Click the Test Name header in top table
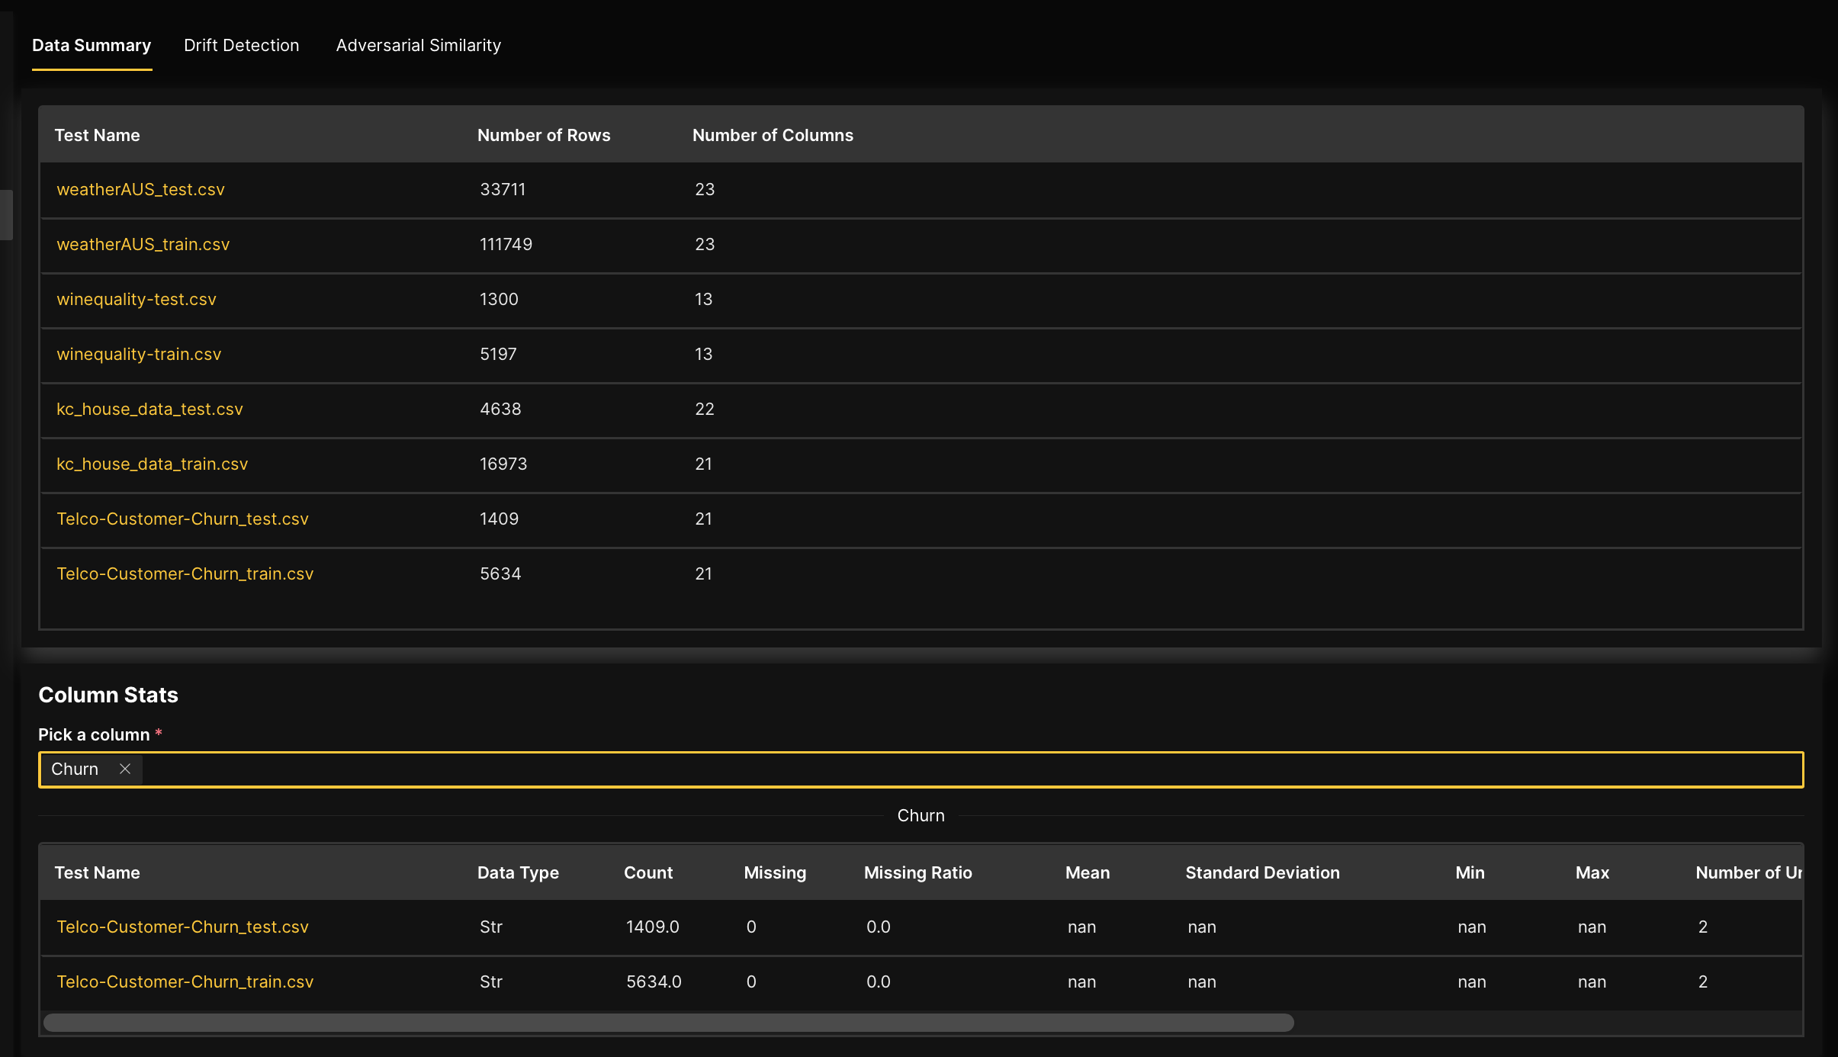This screenshot has height=1057, width=1838. [x=97, y=135]
